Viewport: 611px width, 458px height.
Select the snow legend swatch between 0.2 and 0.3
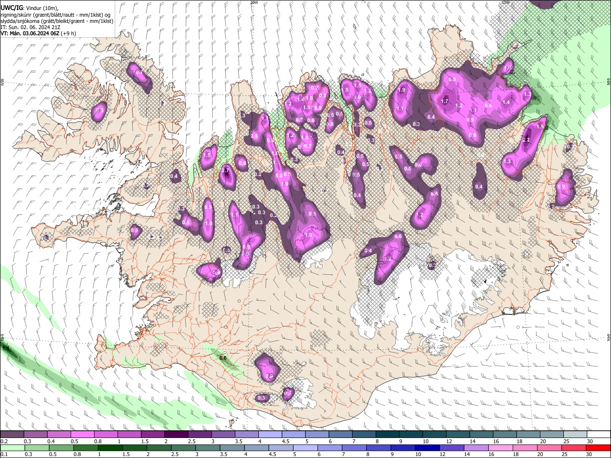[12, 435]
